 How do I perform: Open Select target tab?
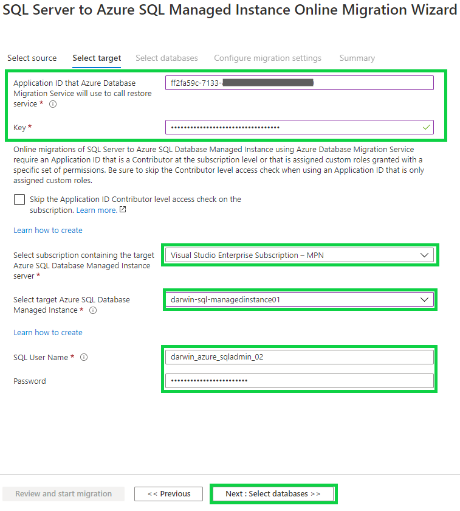[97, 58]
